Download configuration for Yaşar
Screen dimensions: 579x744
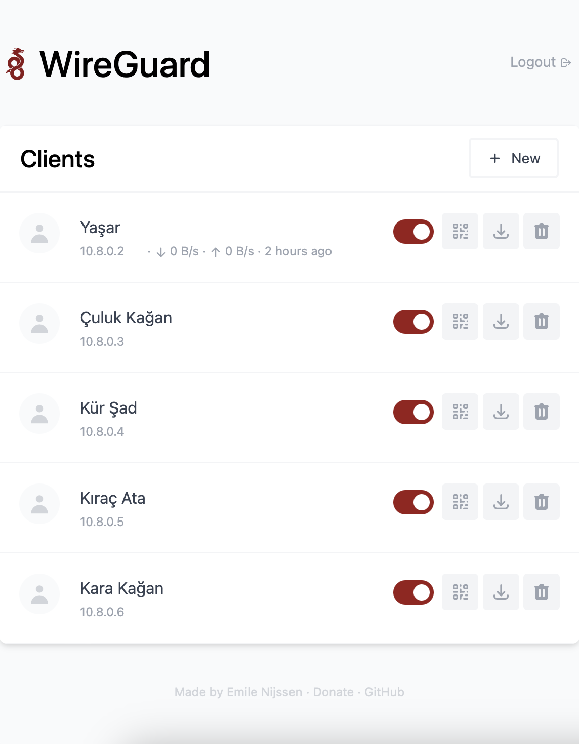pyautogui.click(x=501, y=231)
